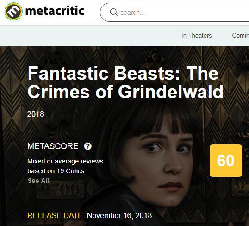Click the 'Crimes of Grindelwald' title line

click(x=125, y=92)
